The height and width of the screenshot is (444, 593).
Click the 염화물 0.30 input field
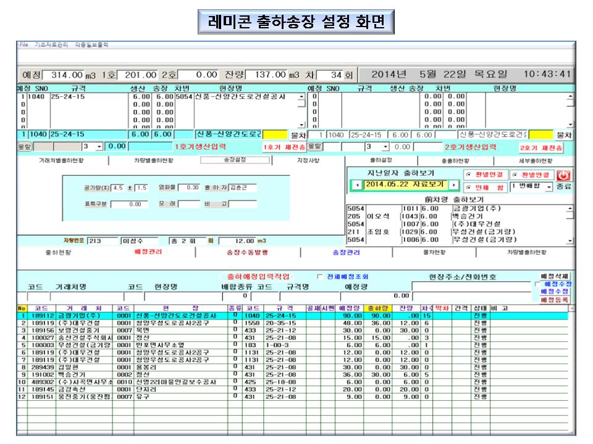pyautogui.click(x=189, y=187)
